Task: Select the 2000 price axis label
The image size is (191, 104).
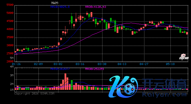Action: (x=10, y=62)
